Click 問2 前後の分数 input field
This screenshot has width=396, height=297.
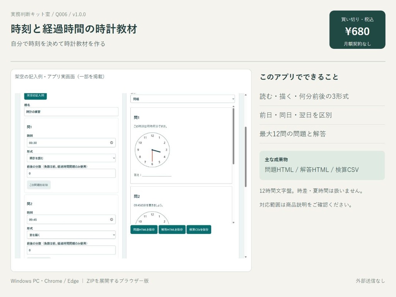point(71,250)
